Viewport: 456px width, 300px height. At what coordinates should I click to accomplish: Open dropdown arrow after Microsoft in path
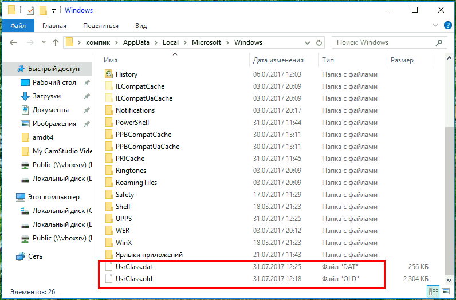click(227, 42)
